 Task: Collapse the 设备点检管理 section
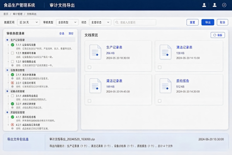(x=7, y=91)
